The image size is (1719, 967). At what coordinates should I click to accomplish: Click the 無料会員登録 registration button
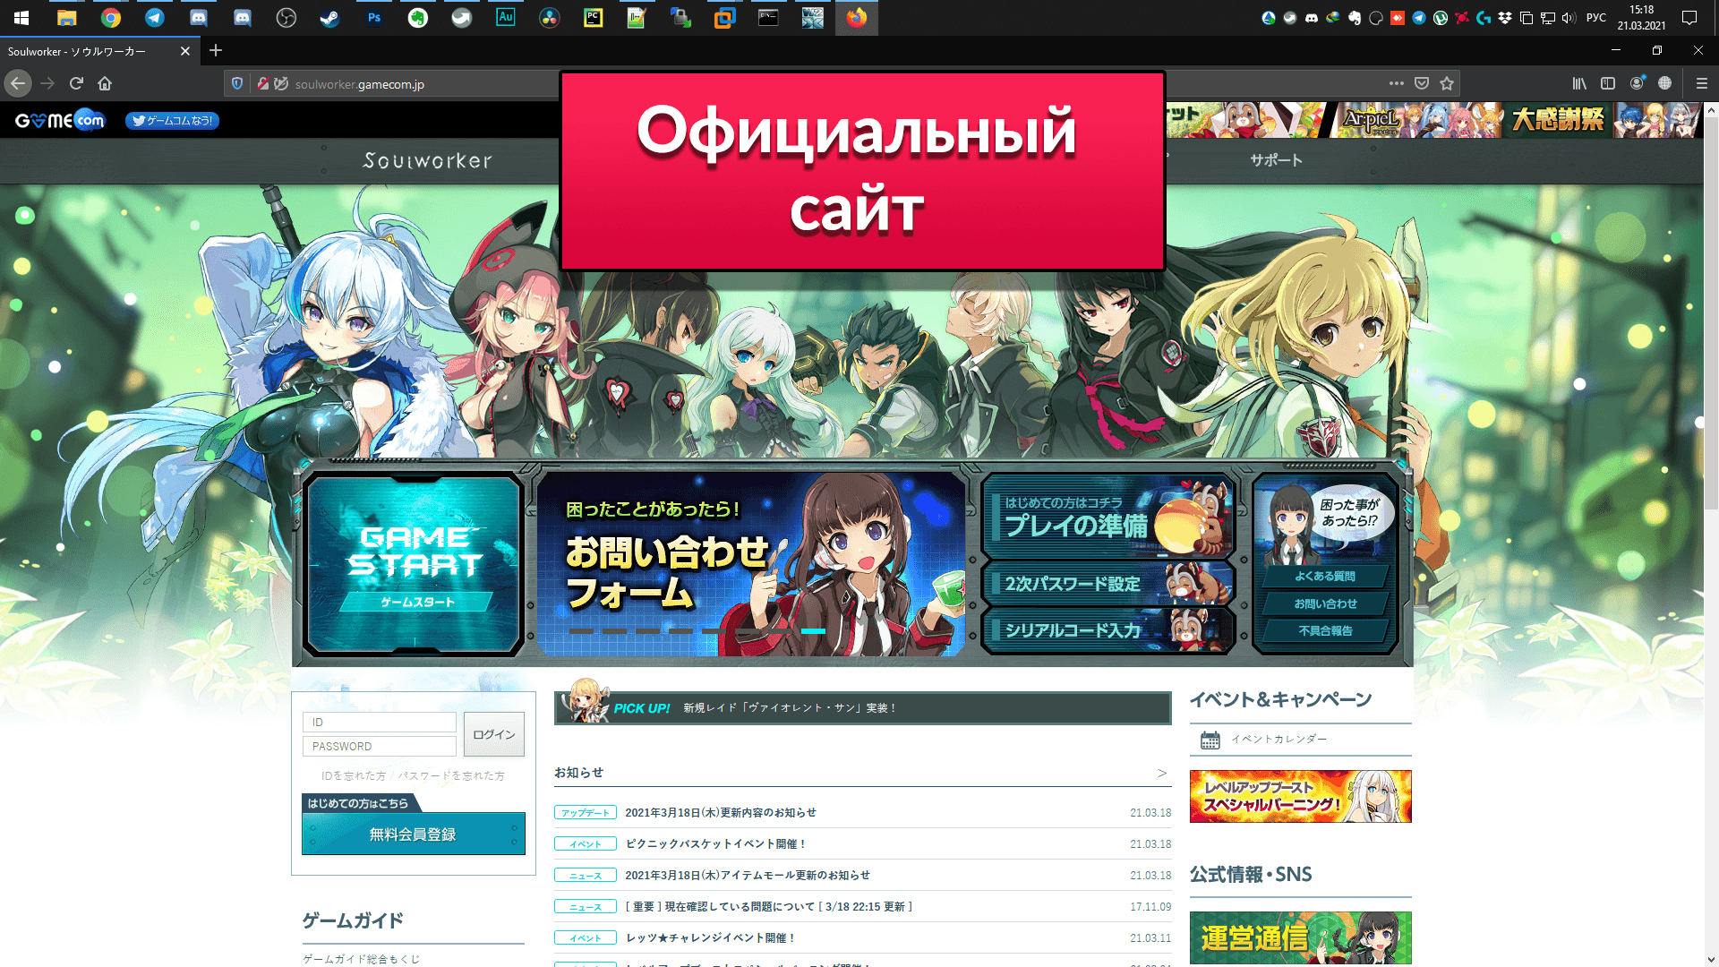click(414, 834)
